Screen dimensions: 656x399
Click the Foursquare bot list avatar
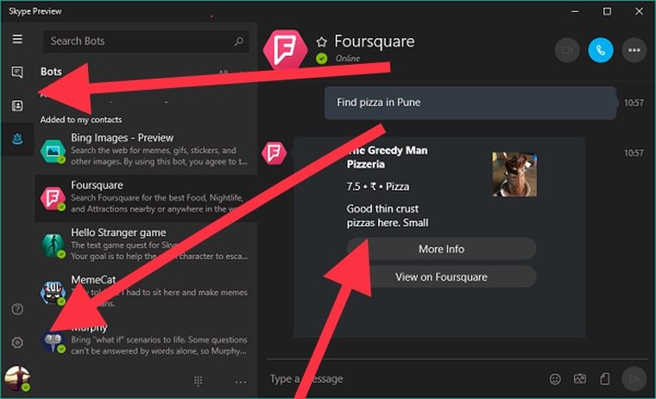pyautogui.click(x=54, y=199)
